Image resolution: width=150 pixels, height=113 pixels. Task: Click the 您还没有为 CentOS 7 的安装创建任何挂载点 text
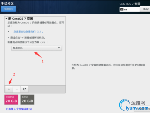click(36, 24)
